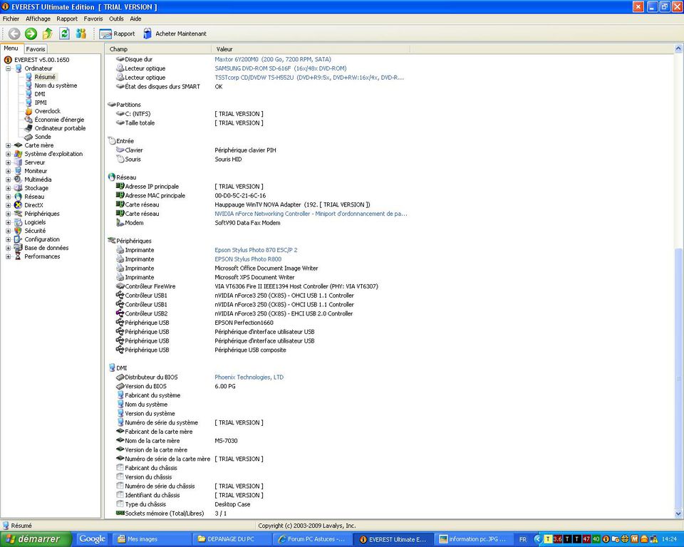The width and height of the screenshot is (684, 547).
Task: Click the temperature tray icon showing 47
Action: tap(586, 539)
